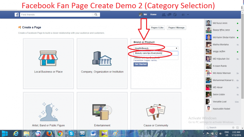This screenshot has height=137, width=244.
Task: Open Pages I Manage
Action: point(176,28)
